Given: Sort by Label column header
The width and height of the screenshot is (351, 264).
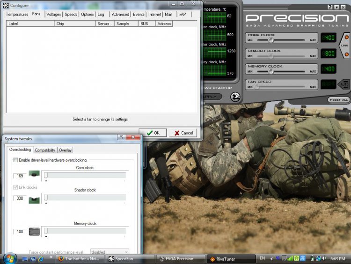Looking at the screenshot, I should (30, 23).
